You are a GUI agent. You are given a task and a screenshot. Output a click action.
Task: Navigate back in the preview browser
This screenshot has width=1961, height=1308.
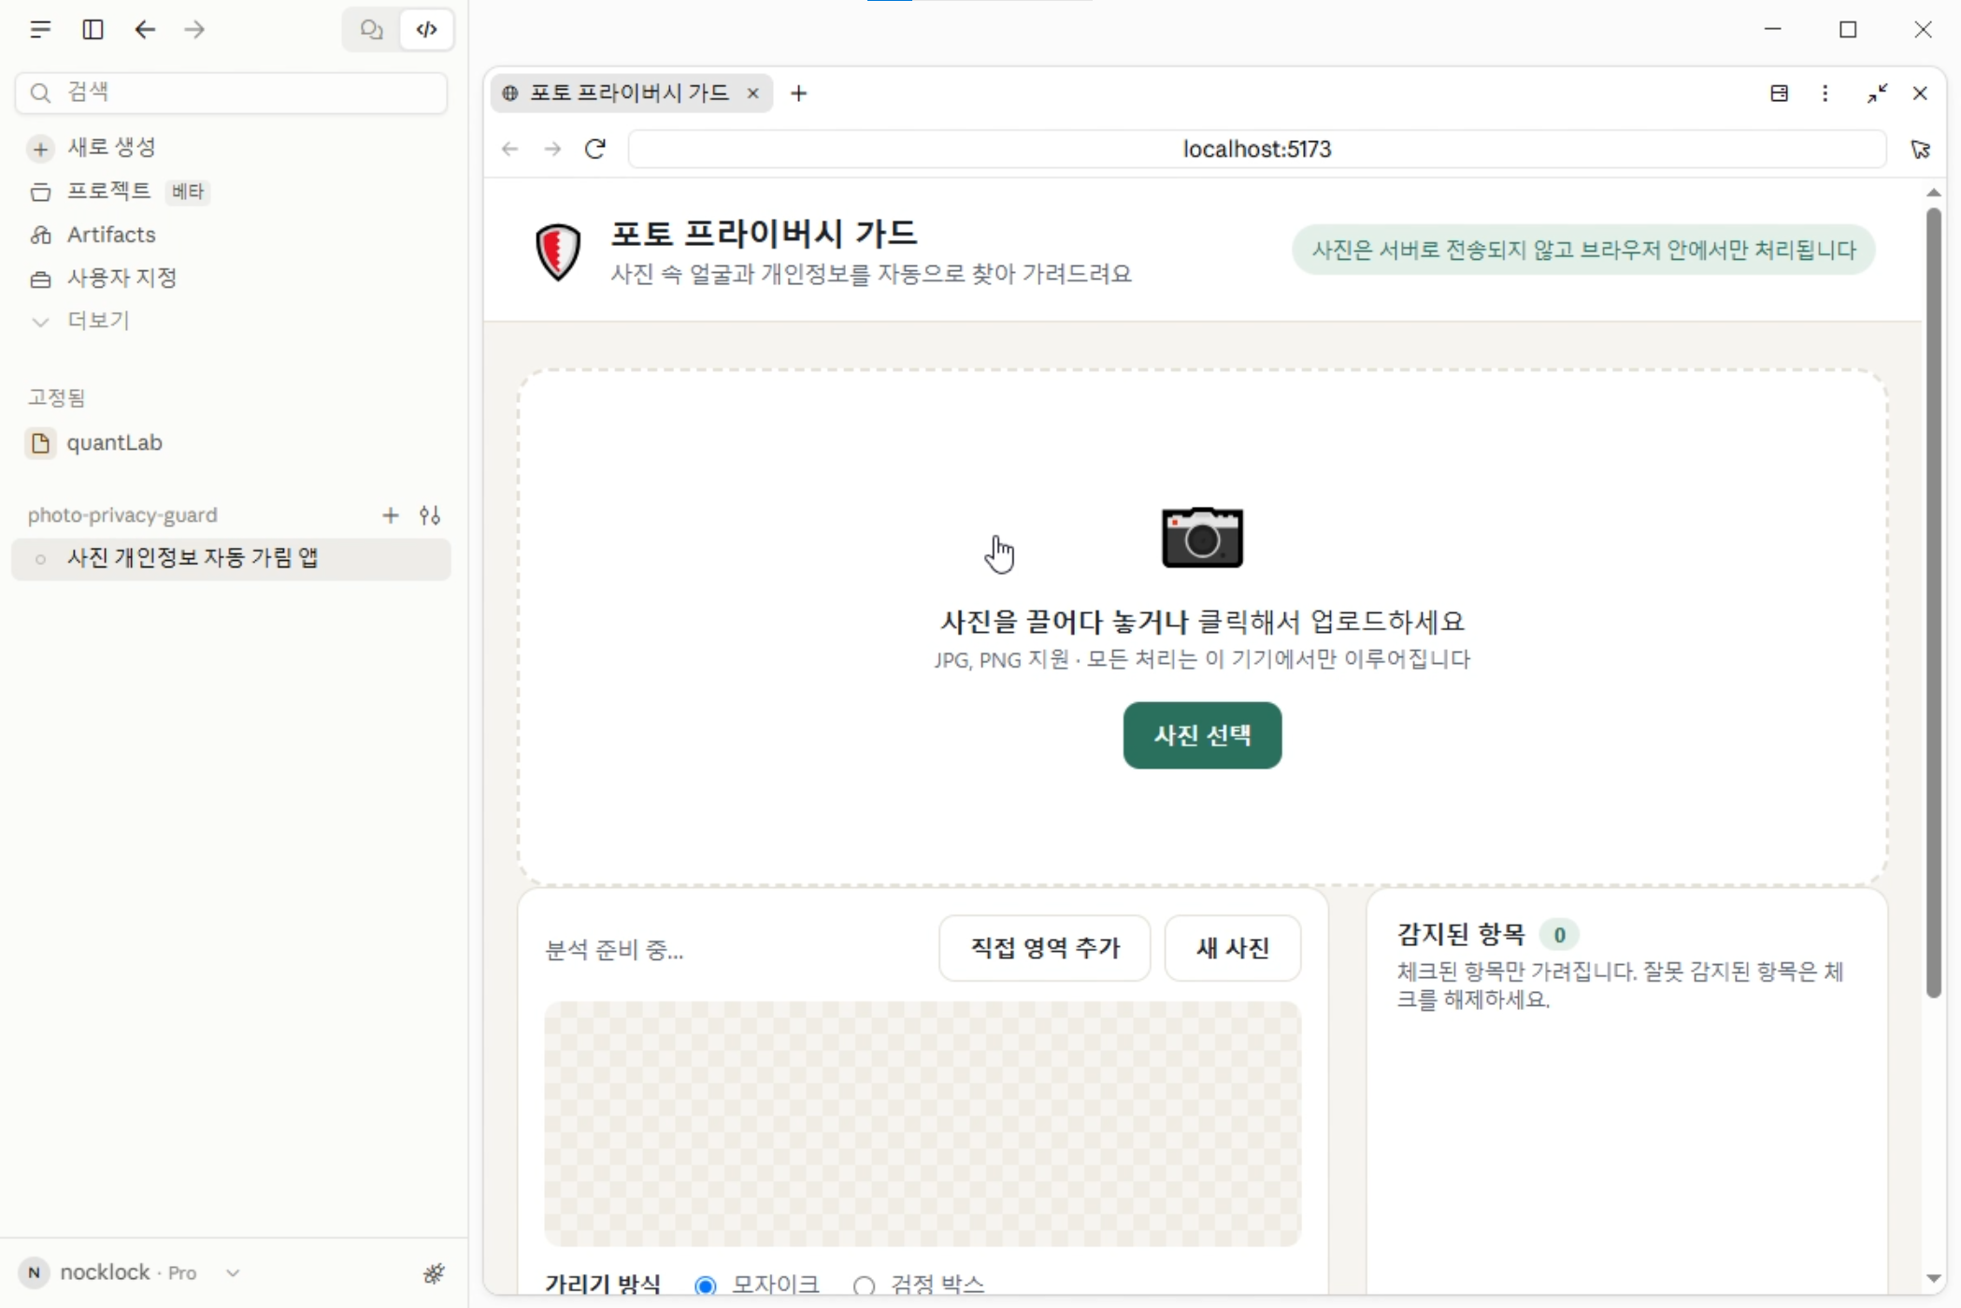[509, 149]
